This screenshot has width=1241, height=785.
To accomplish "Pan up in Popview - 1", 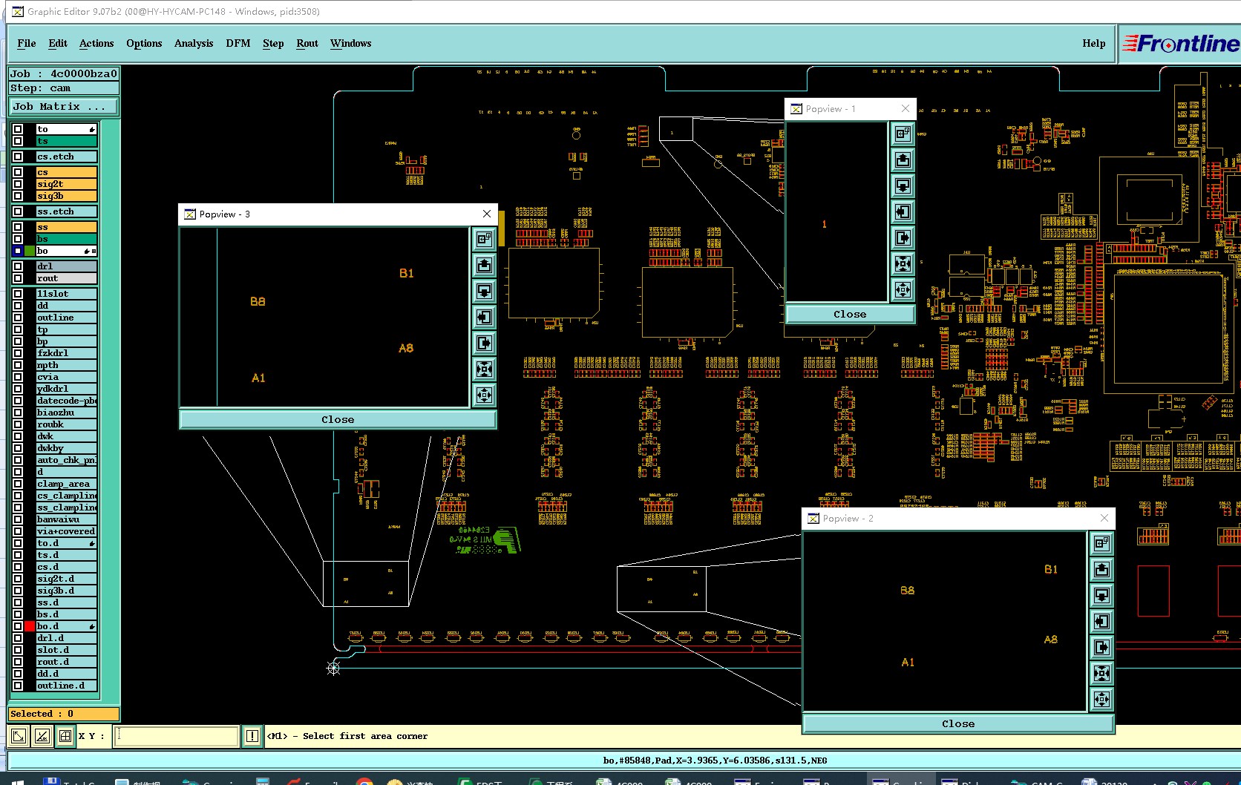I will (903, 160).
